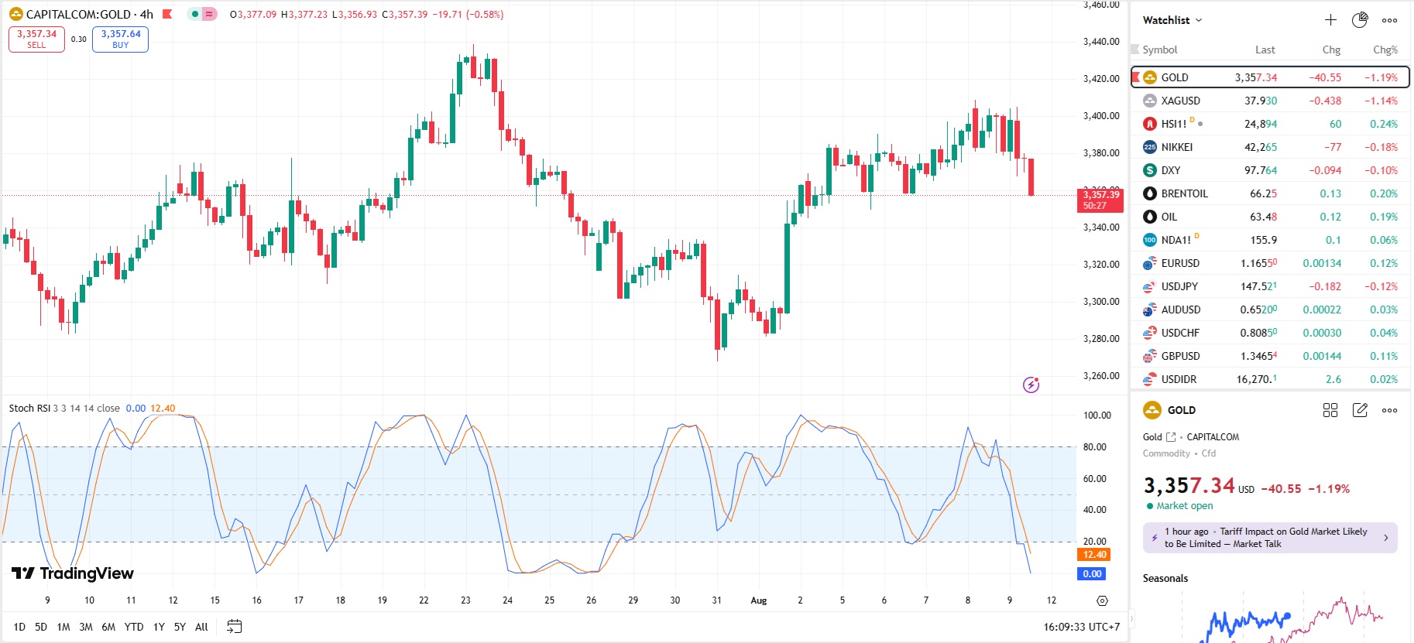Open the GOLD notes edit icon
This screenshot has height=643, width=1414.
click(x=1360, y=410)
